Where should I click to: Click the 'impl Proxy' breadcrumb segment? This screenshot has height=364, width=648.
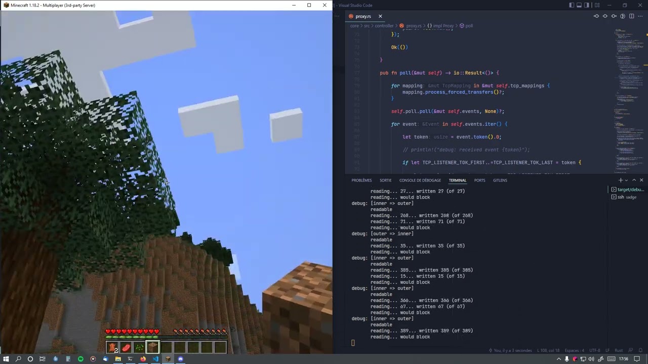pyautogui.click(x=440, y=26)
